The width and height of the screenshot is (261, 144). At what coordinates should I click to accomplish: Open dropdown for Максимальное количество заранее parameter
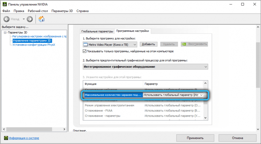coord(201,95)
